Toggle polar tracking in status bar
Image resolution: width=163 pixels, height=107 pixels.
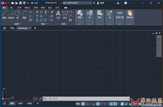(98, 104)
